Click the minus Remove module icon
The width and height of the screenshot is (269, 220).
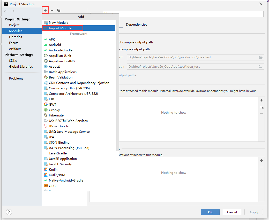point(52,11)
